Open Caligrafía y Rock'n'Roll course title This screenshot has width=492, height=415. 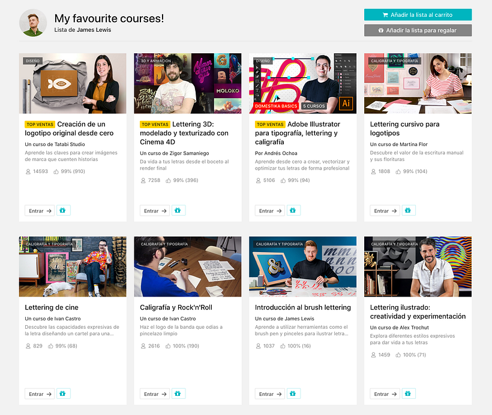(176, 307)
